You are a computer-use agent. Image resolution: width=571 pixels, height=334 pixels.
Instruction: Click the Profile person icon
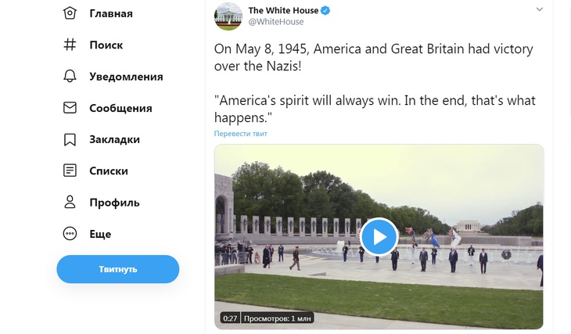coord(70,203)
